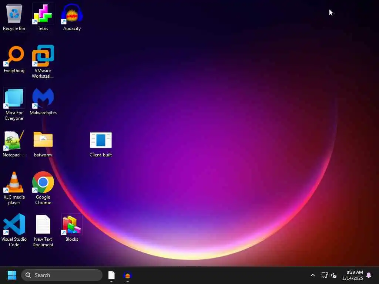Image resolution: width=379 pixels, height=284 pixels.
Task: Select the Recycle Bin desktop icon
Action: (14, 17)
